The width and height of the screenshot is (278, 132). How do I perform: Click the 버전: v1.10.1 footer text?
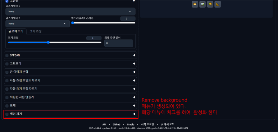pyautogui.click(x=95, y=128)
